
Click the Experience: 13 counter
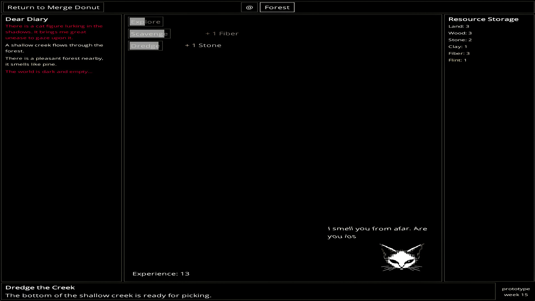click(x=161, y=274)
